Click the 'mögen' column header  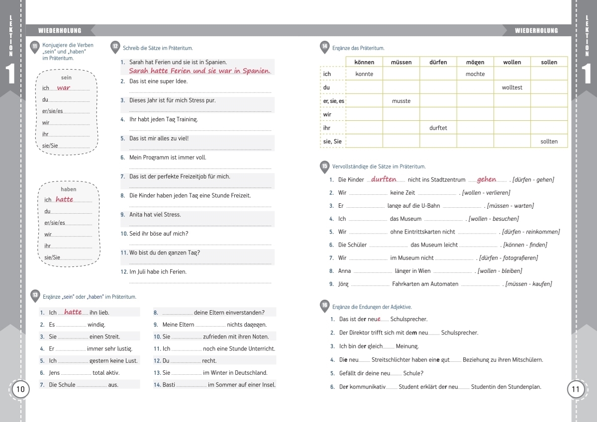point(475,62)
